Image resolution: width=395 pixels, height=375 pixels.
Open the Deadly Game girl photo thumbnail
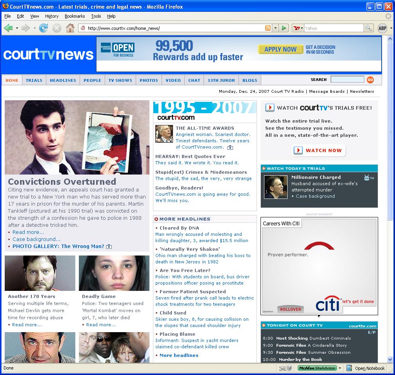pyautogui.click(x=114, y=273)
